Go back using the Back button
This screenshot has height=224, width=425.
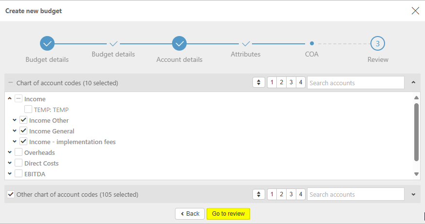pyautogui.click(x=190, y=214)
